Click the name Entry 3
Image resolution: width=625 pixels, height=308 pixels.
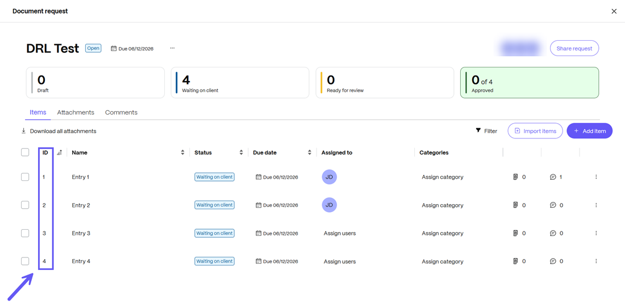click(81, 233)
